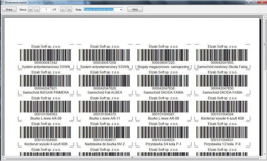Viewport: 267px width, 161px height.
Task: Click horizontal scrollbar left arrow
Action: pyautogui.click(x=3, y=158)
